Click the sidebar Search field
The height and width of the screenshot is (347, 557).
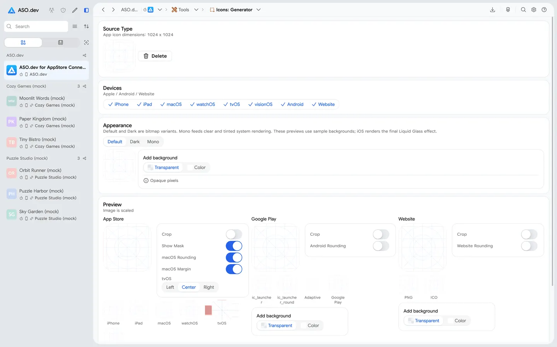[36, 26]
